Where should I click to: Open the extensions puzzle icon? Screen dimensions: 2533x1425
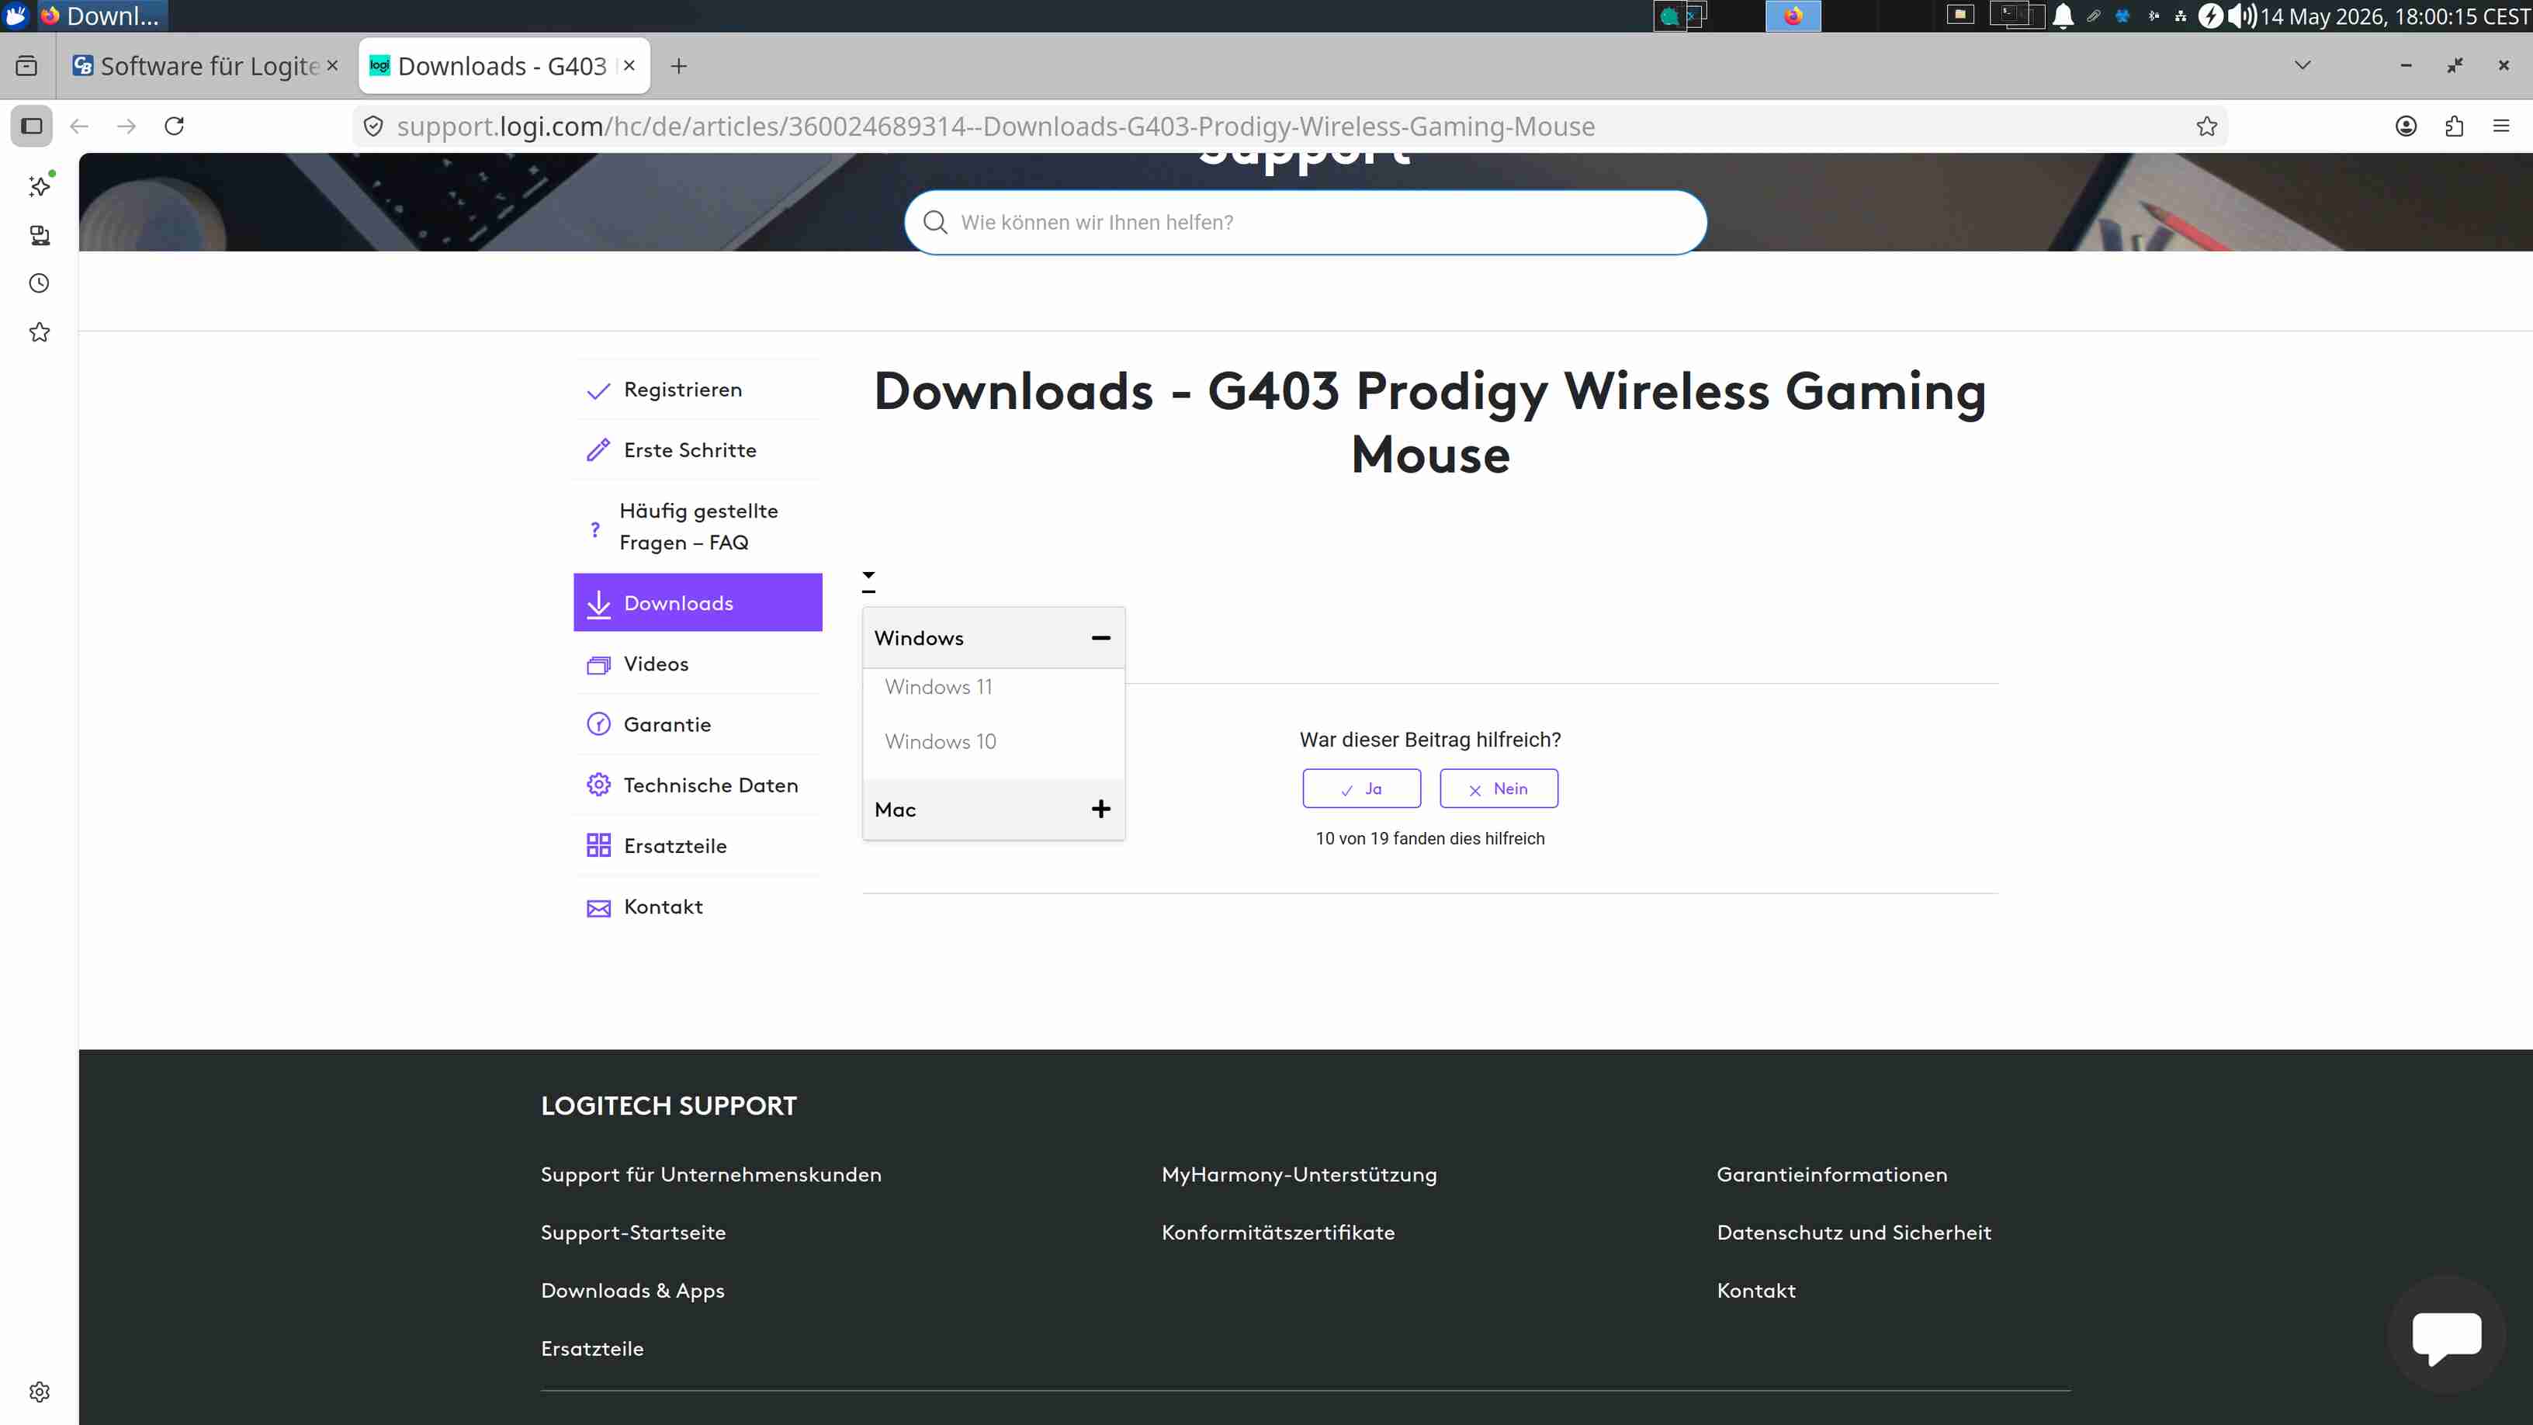[2455, 126]
